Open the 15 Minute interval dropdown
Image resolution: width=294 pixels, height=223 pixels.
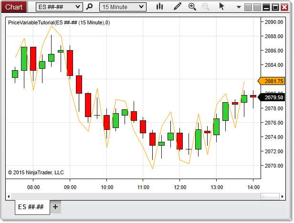(x=122, y=7)
